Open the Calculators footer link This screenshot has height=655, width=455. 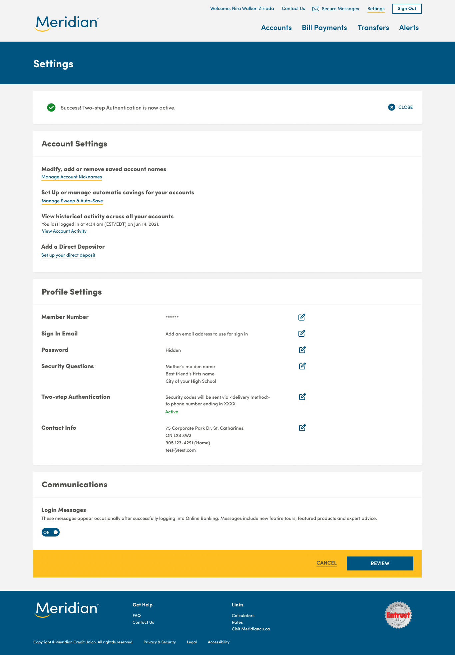coord(243,616)
